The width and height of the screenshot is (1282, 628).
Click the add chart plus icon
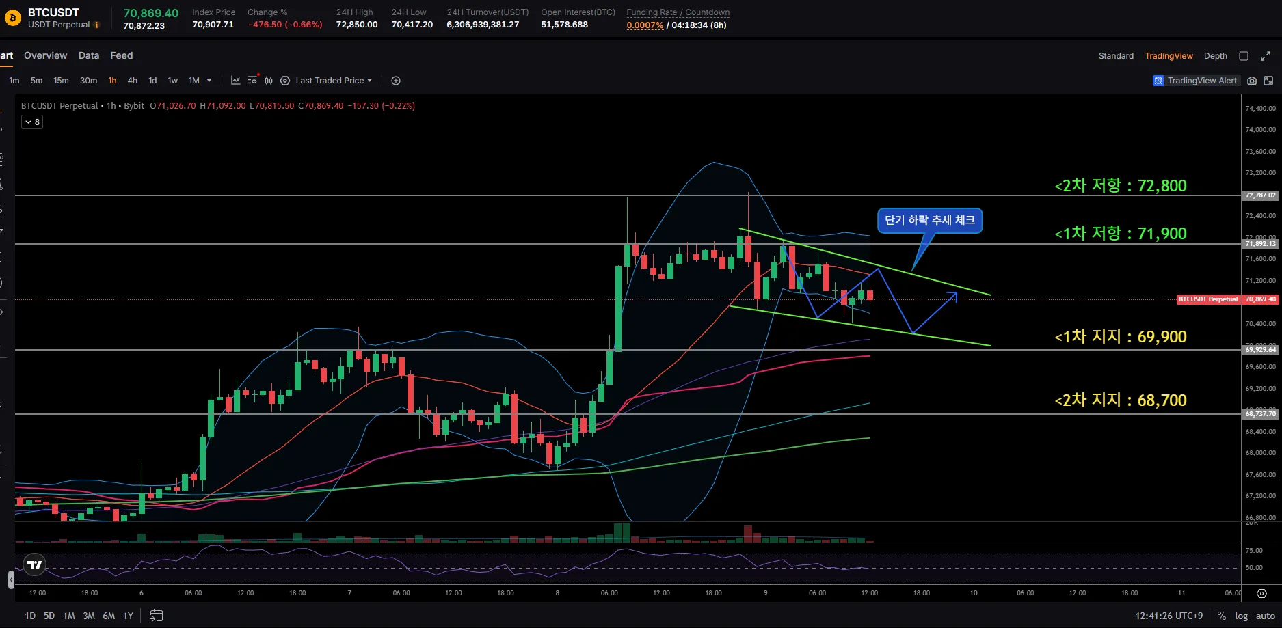click(x=395, y=81)
